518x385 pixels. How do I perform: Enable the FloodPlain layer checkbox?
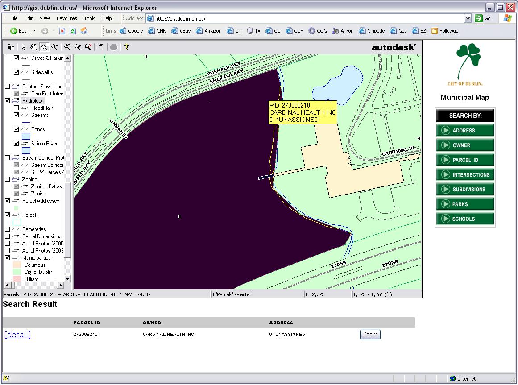pyautogui.click(x=17, y=108)
